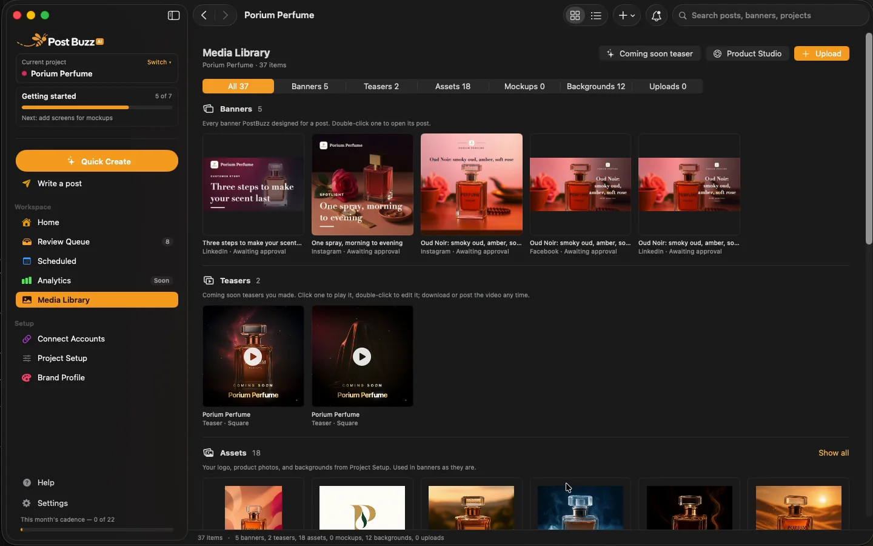Select the Facebook Oud Noir banner thumbnail
This screenshot has height=546, width=873.
click(581, 184)
